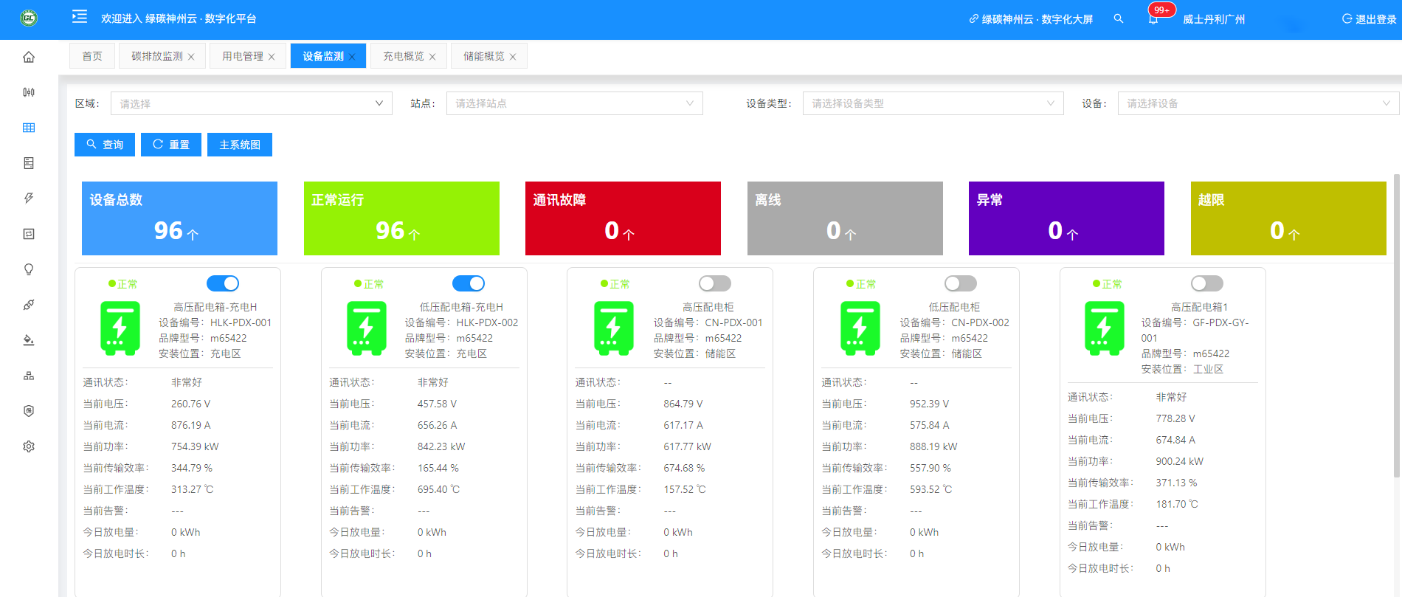Viewport: 1402px width, 597px height.
Task: Collapse the sidebar menu via hamburger icon
Action: (x=80, y=16)
